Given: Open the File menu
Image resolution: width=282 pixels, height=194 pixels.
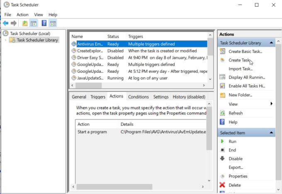Looking at the screenshot, I should [8, 15].
